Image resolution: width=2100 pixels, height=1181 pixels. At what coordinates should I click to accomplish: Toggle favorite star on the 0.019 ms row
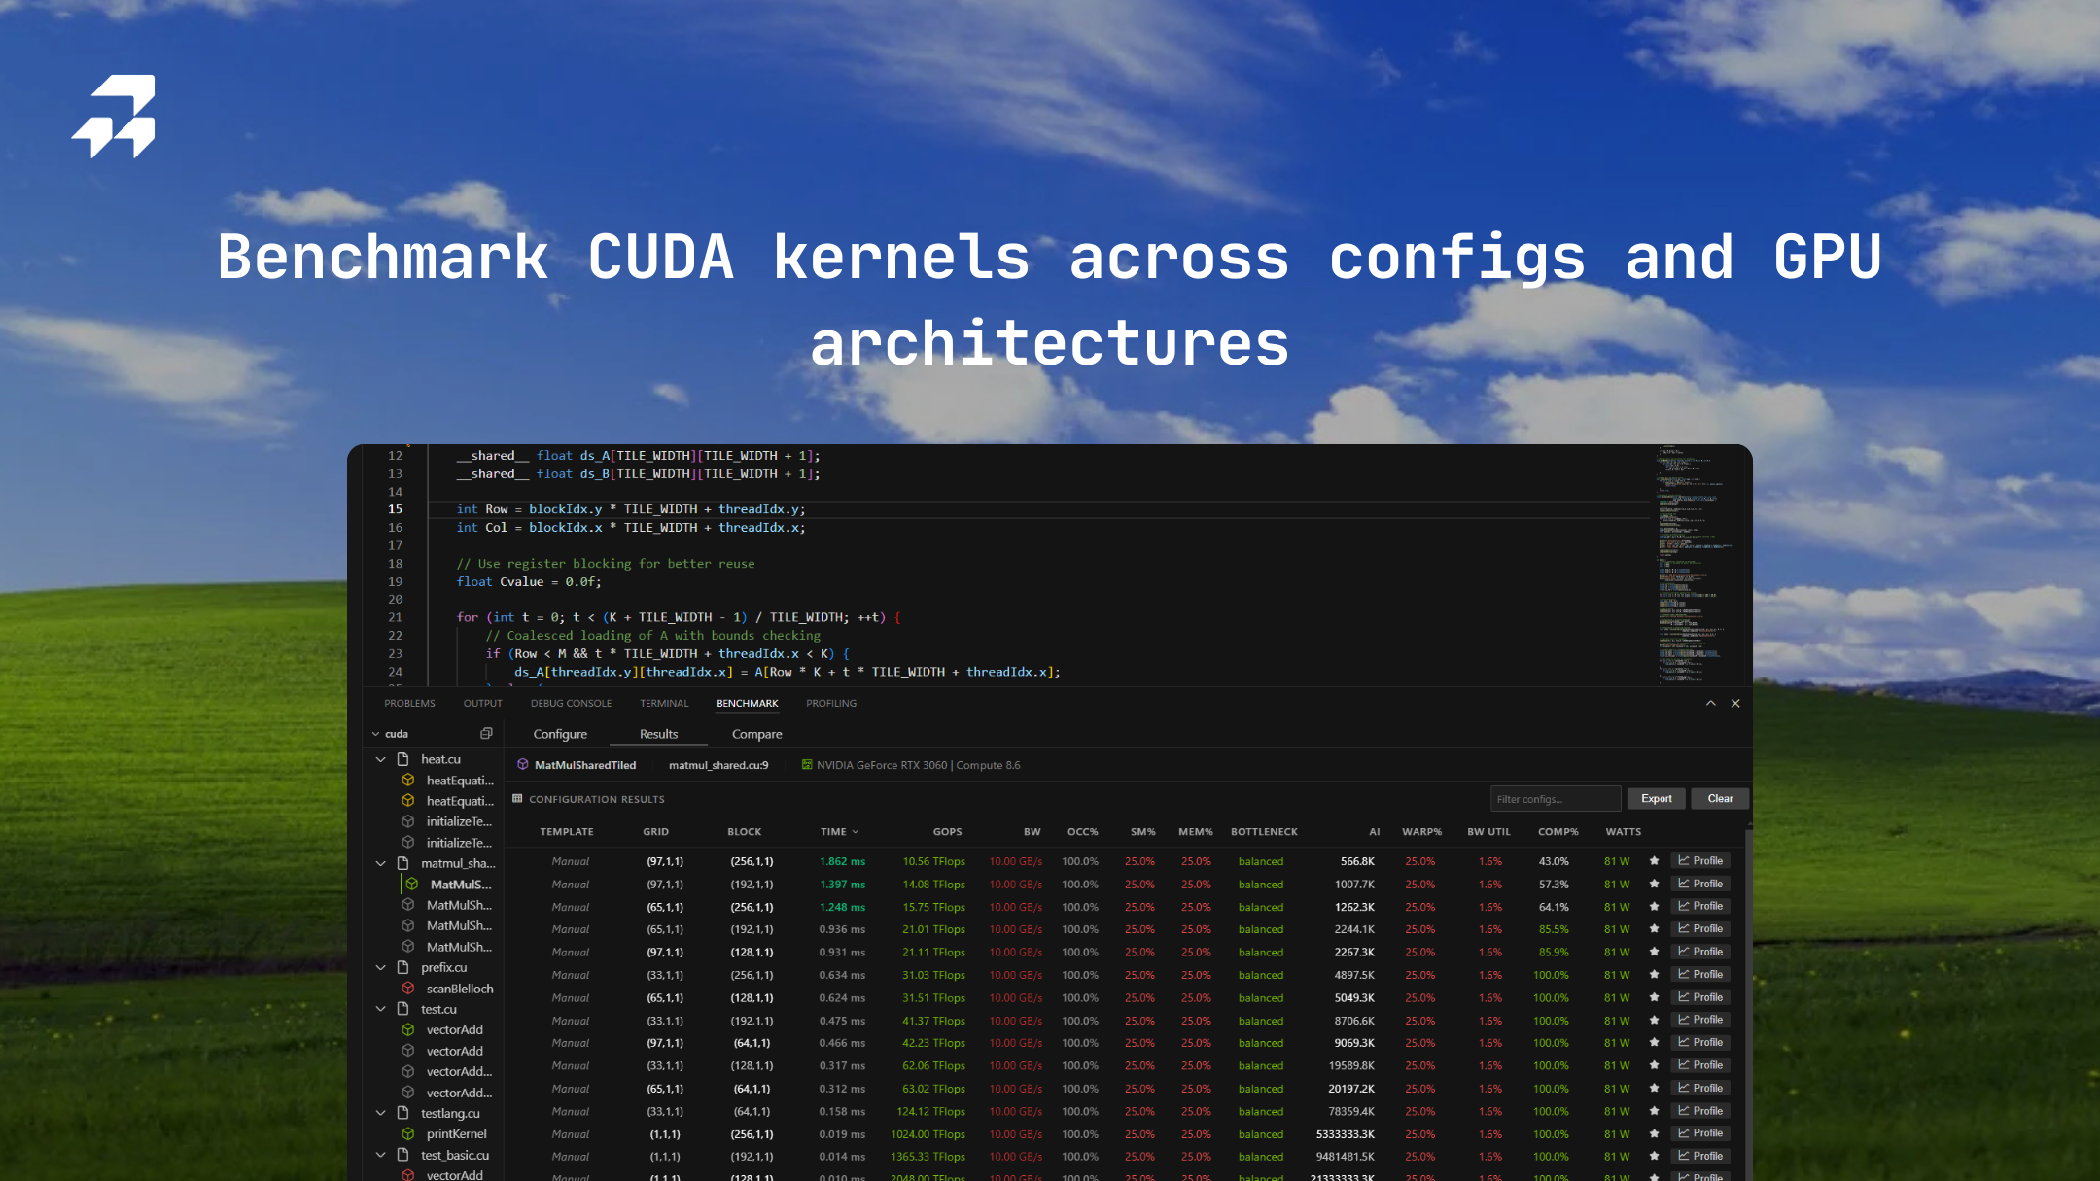[1654, 1133]
